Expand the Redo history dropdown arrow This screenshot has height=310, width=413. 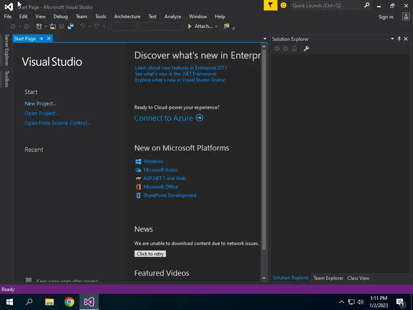[104, 26]
